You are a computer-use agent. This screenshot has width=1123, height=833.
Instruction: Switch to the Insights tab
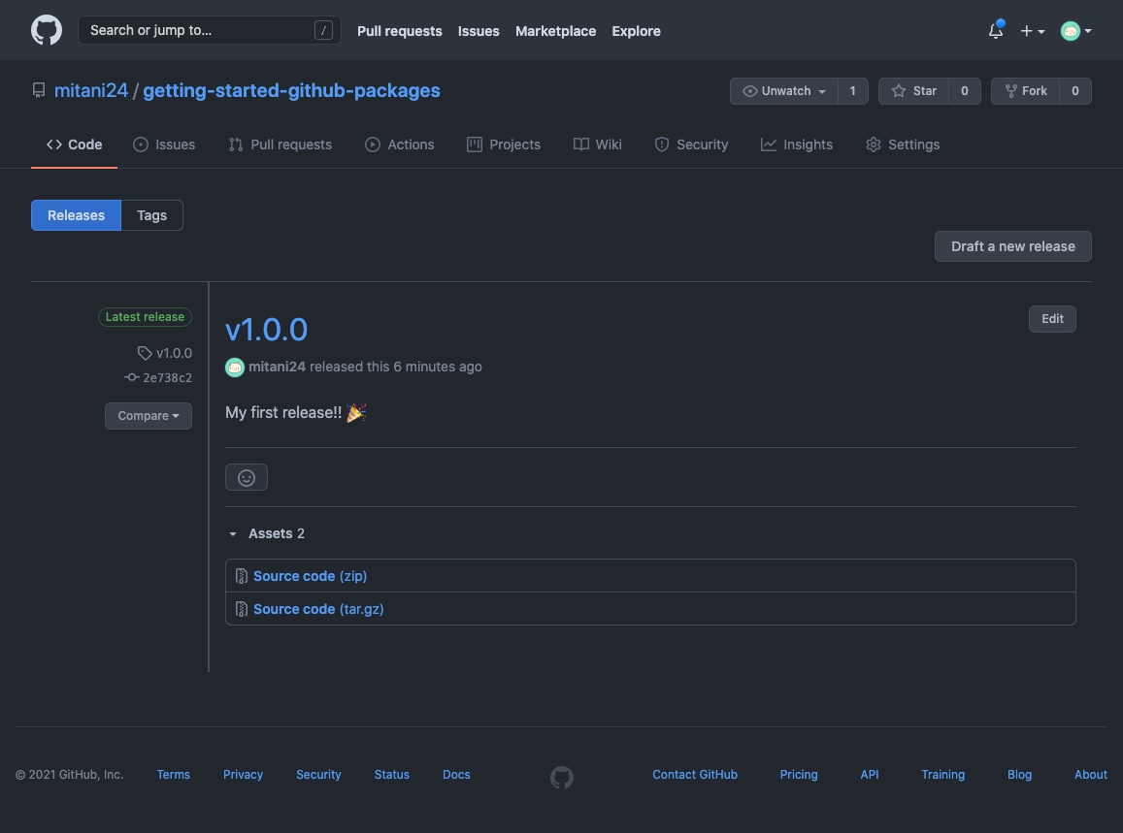(797, 144)
